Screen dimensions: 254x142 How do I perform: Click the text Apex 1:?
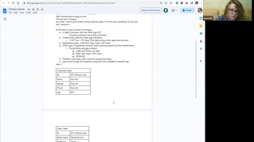point(59,64)
